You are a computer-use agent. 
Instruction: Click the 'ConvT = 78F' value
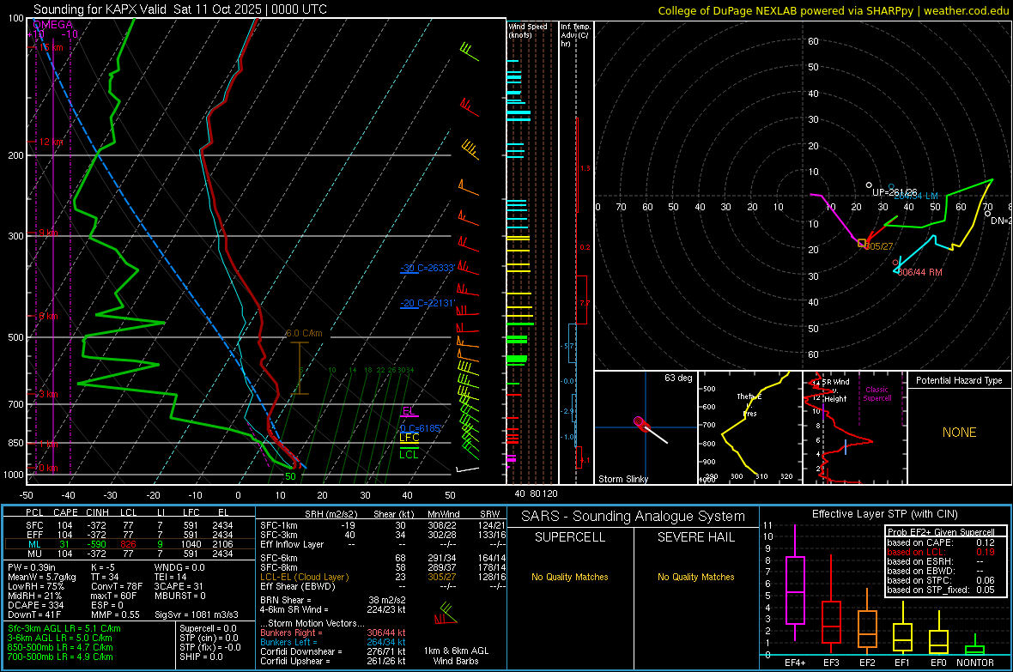pyautogui.click(x=117, y=587)
